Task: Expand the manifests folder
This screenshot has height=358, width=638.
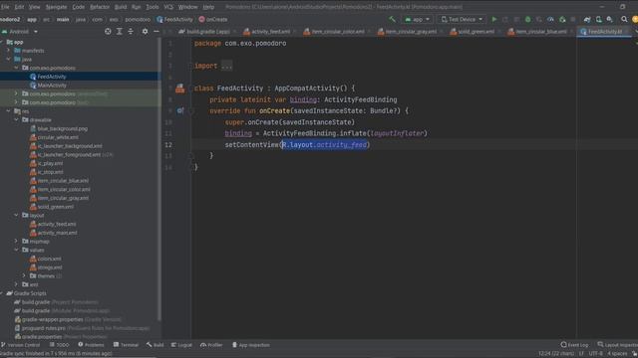Action: pyautogui.click(x=9, y=51)
